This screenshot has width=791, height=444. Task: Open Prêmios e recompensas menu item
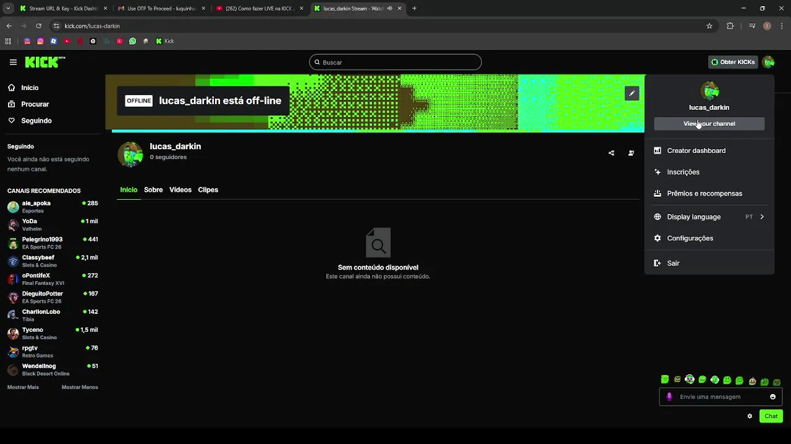tap(709, 194)
